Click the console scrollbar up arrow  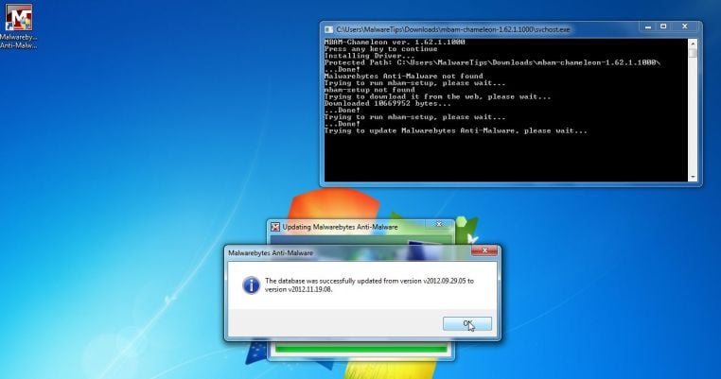(x=693, y=43)
